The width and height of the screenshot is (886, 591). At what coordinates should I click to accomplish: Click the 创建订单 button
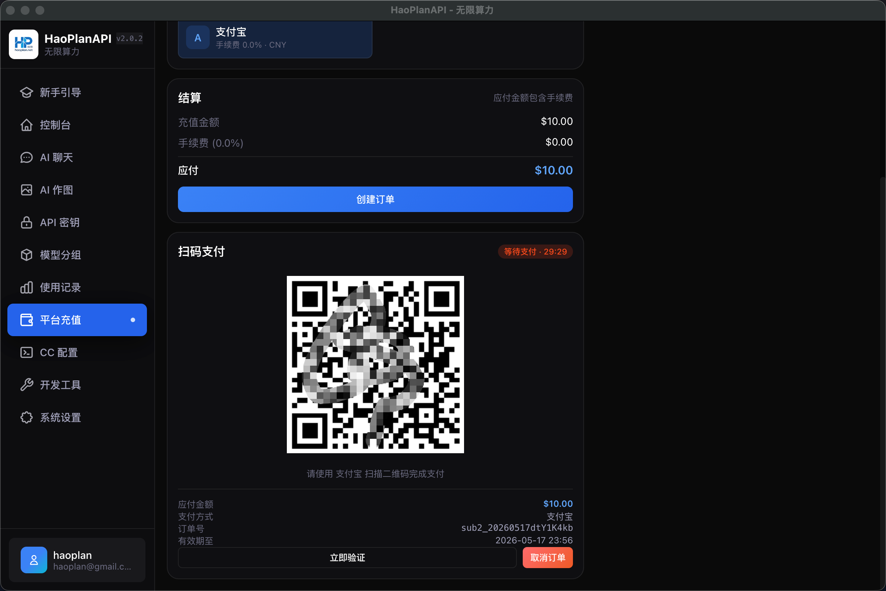(375, 199)
